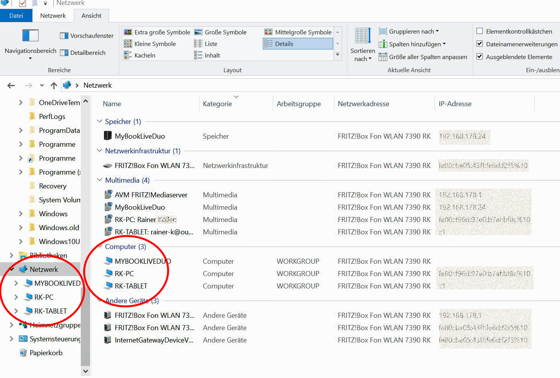Open the Navigationsbereich dropdown button

[x=30, y=44]
